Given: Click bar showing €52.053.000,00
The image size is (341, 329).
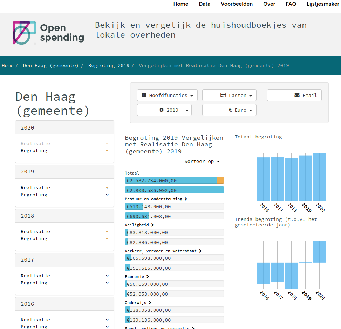Looking at the screenshot, I should (x=175, y=294).
